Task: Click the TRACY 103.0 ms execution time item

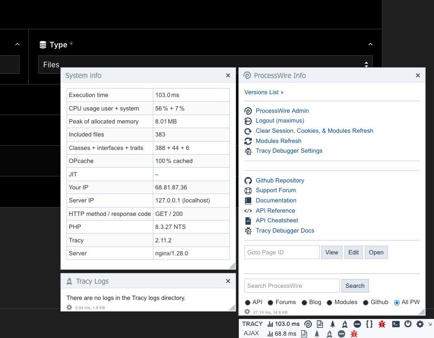Action: pos(283,324)
